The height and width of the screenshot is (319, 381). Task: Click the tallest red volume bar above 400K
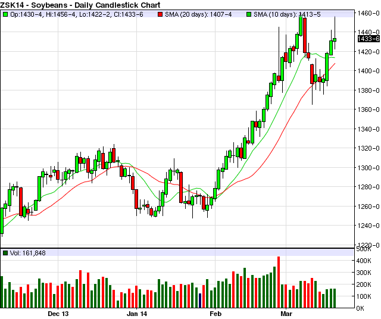pos(279,282)
